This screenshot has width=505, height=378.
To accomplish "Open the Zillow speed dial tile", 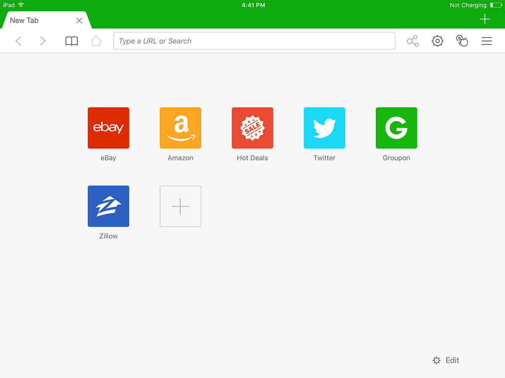I will click(109, 206).
